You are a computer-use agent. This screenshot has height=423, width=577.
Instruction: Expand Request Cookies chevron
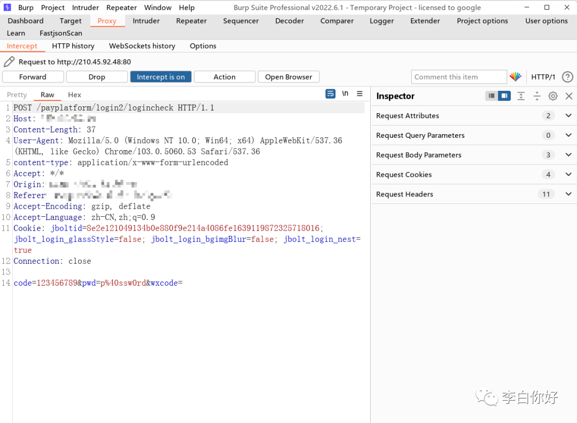tap(568, 174)
